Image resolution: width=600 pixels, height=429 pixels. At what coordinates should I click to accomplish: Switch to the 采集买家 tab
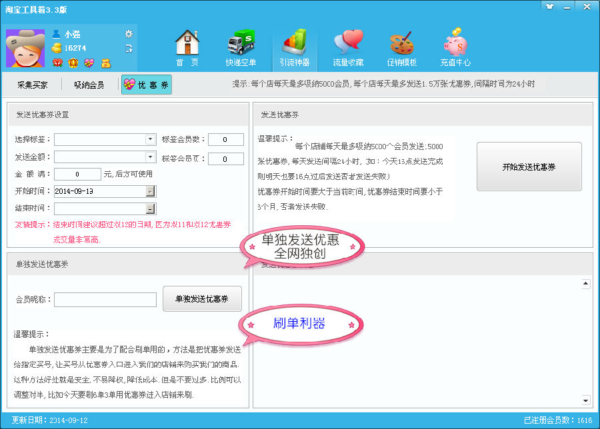coord(33,85)
